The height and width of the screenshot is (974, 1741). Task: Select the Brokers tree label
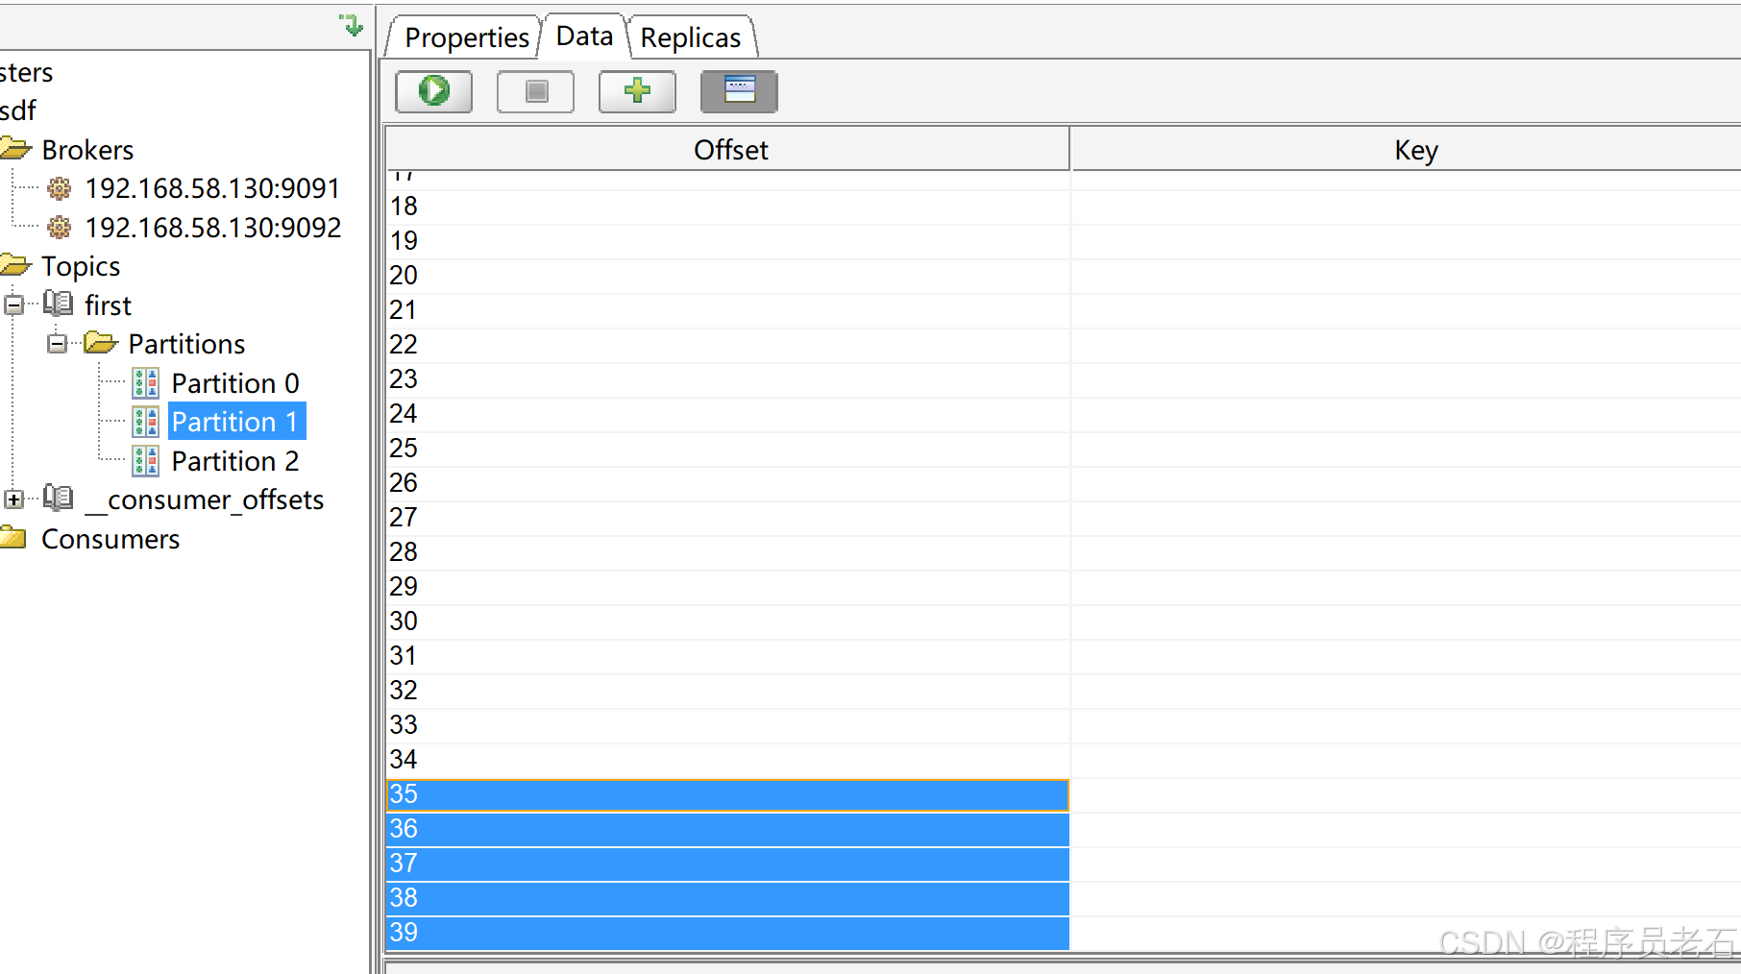click(87, 150)
